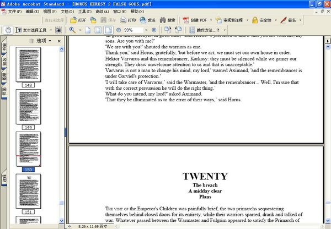Open the Text Select tool dropdown arrow
Screen dimensions: 331x229
pos(51,30)
